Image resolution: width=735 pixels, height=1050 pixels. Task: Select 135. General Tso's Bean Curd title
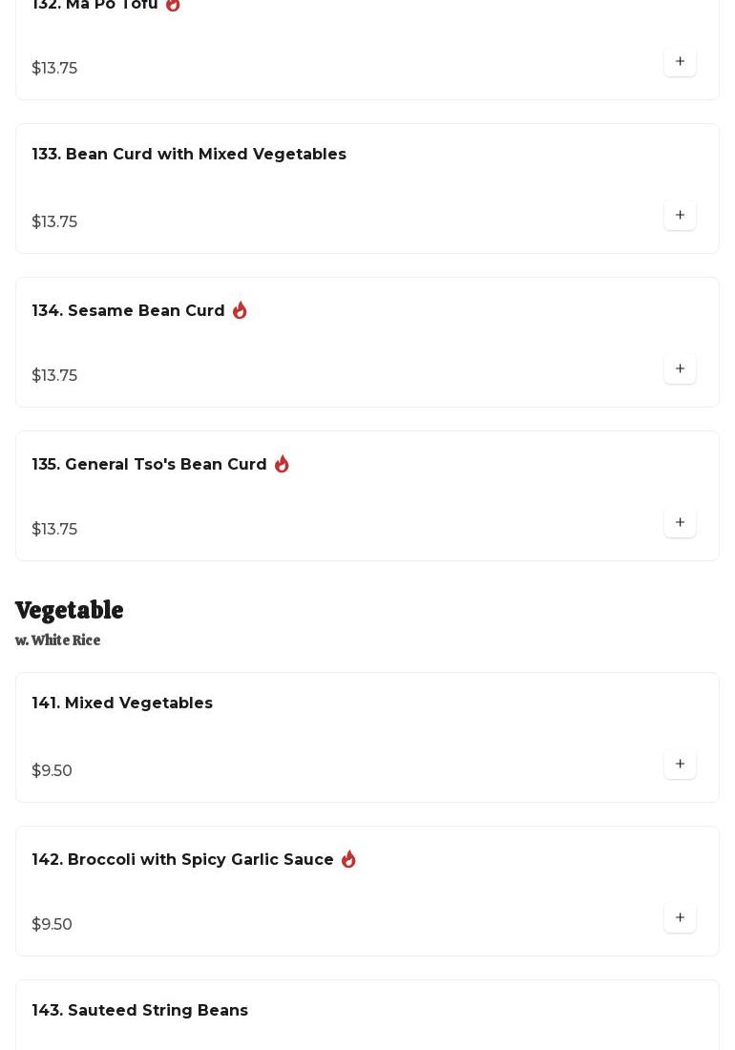coord(150,465)
